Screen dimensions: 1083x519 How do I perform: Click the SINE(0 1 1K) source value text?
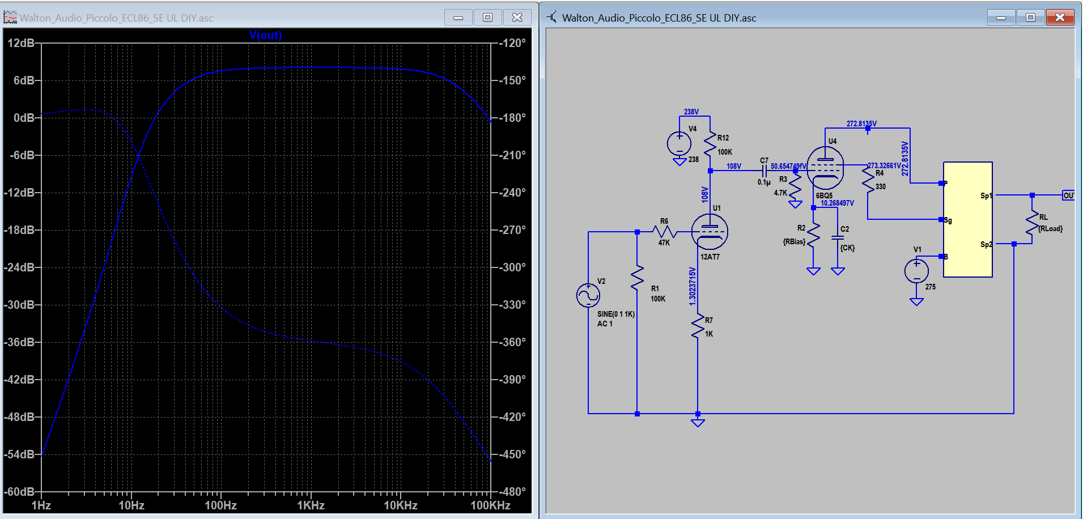(615, 314)
